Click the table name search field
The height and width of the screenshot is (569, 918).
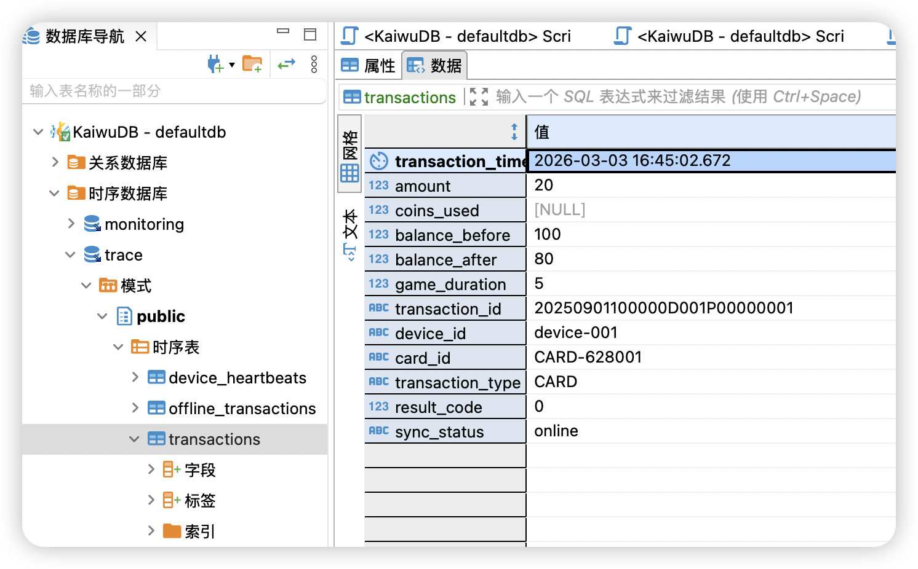(174, 91)
